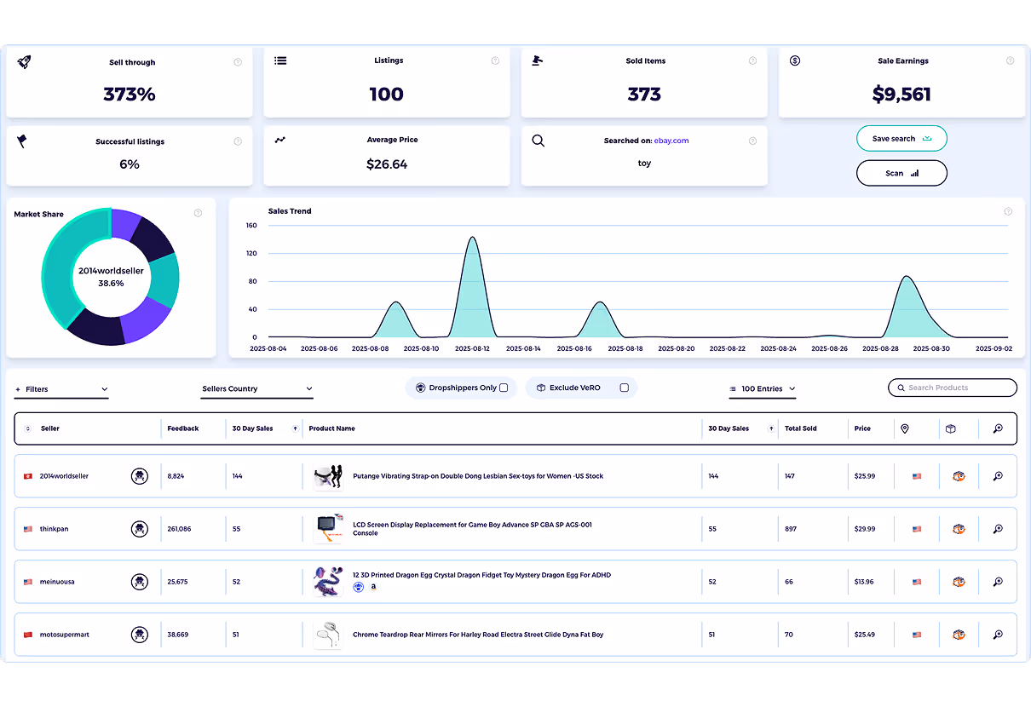Click the dollar coin icon in Sale Earnings card
1031x707 pixels.
pyautogui.click(x=795, y=60)
